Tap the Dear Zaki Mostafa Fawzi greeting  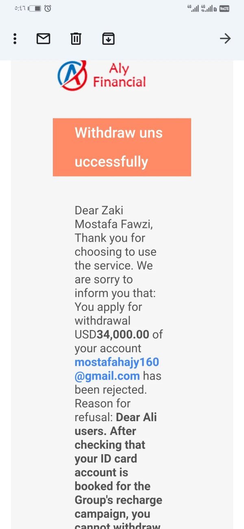click(113, 217)
